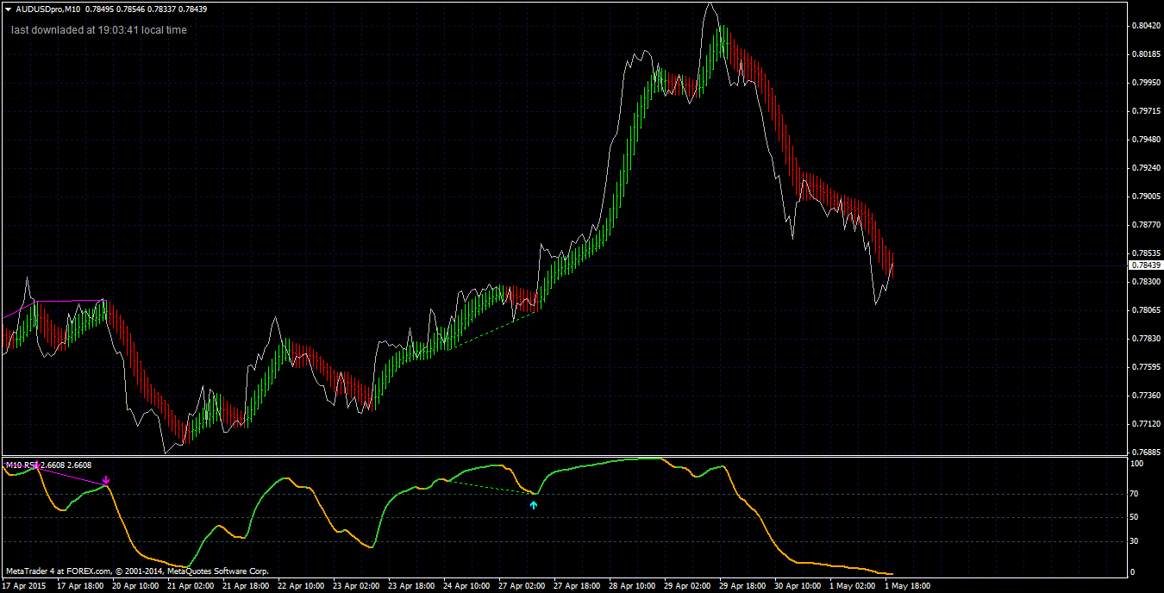Viewport: 1164px width, 593px height.
Task: Click the '21 Apr 02:00' time label
Action: tap(191, 586)
